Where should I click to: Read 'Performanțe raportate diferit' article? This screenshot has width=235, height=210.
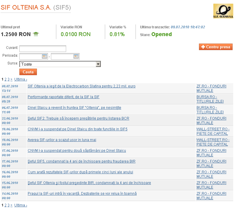coord(63,97)
